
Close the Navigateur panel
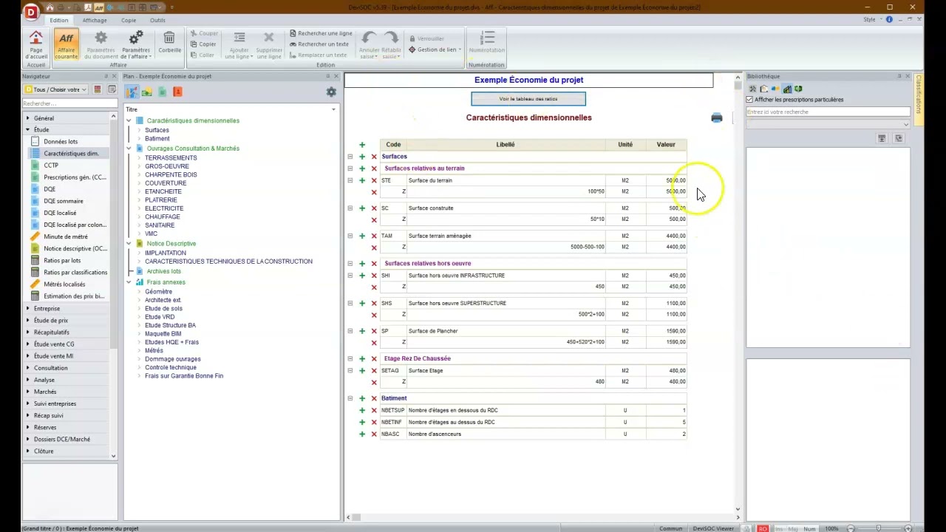(115, 76)
